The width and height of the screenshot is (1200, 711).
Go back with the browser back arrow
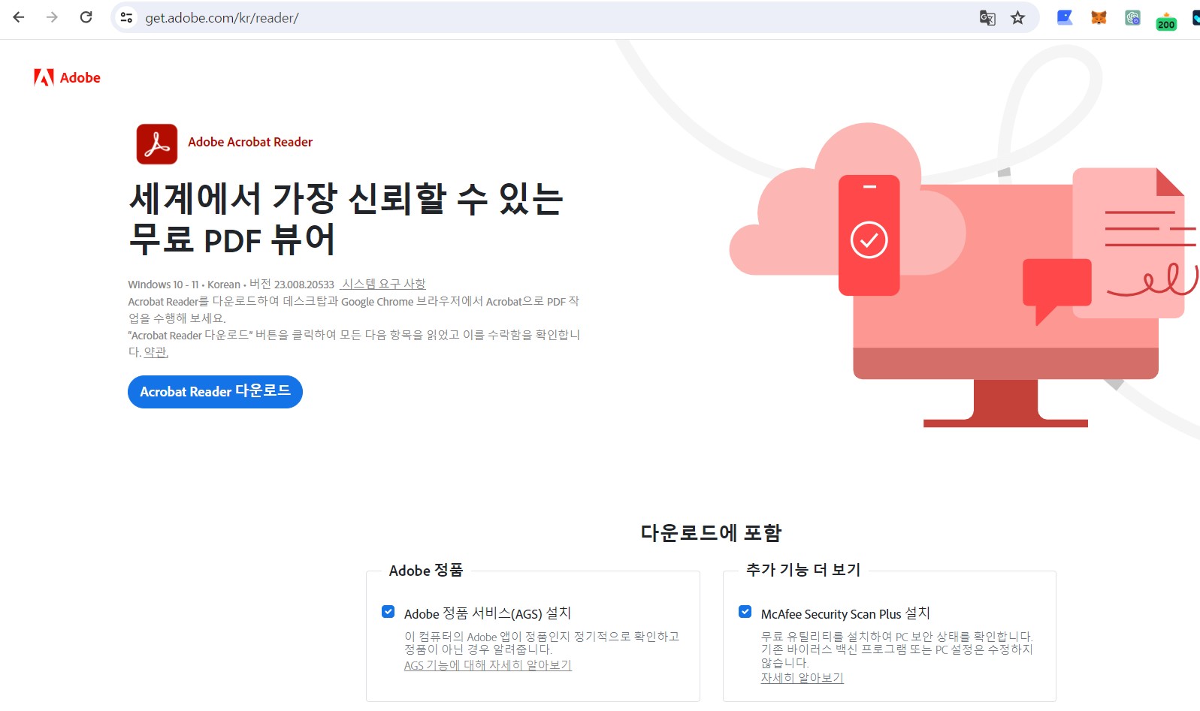[19, 17]
